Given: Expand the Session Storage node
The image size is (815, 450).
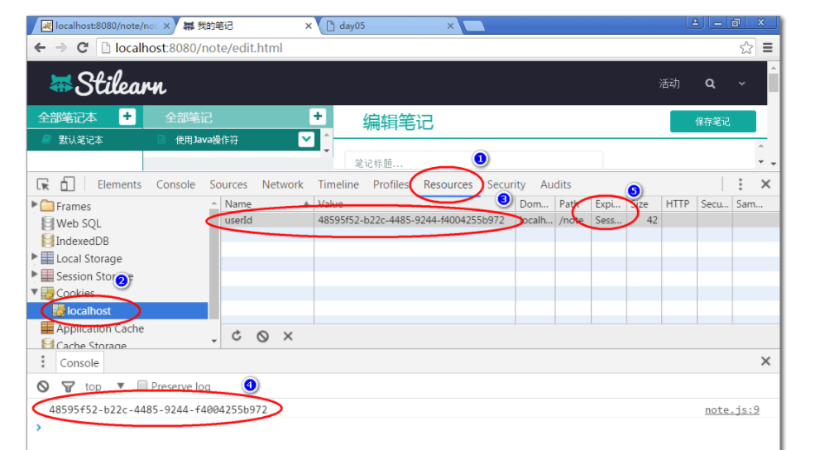Looking at the screenshot, I should coord(34,275).
